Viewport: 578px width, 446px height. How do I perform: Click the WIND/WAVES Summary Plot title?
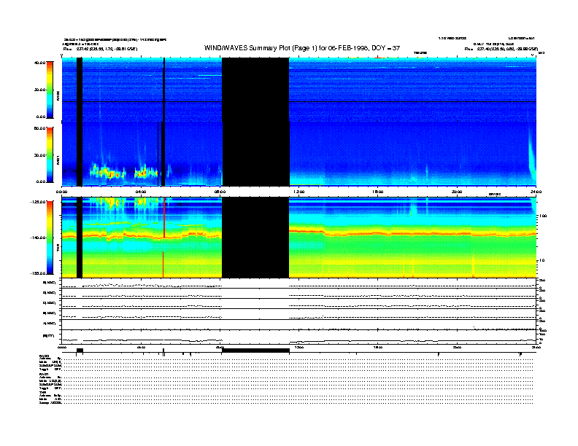(x=302, y=48)
